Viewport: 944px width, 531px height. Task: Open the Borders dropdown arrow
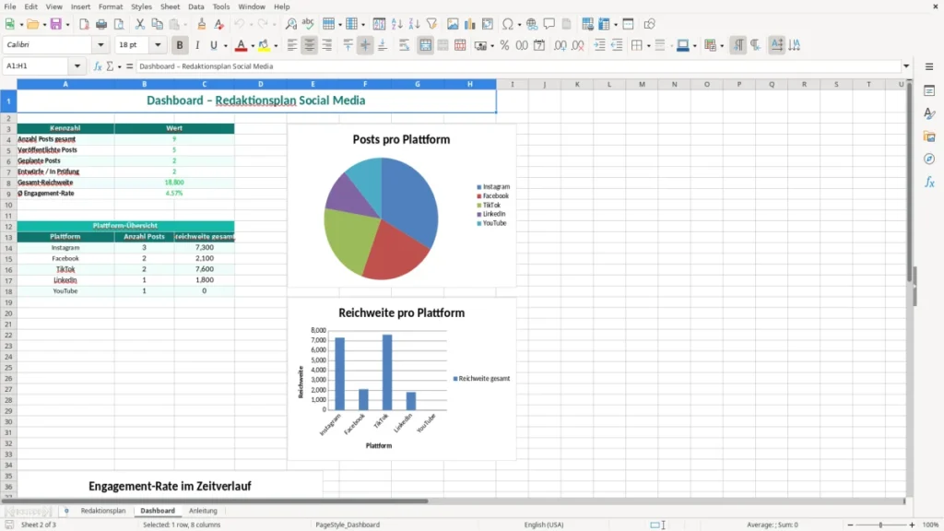pyautogui.click(x=648, y=46)
